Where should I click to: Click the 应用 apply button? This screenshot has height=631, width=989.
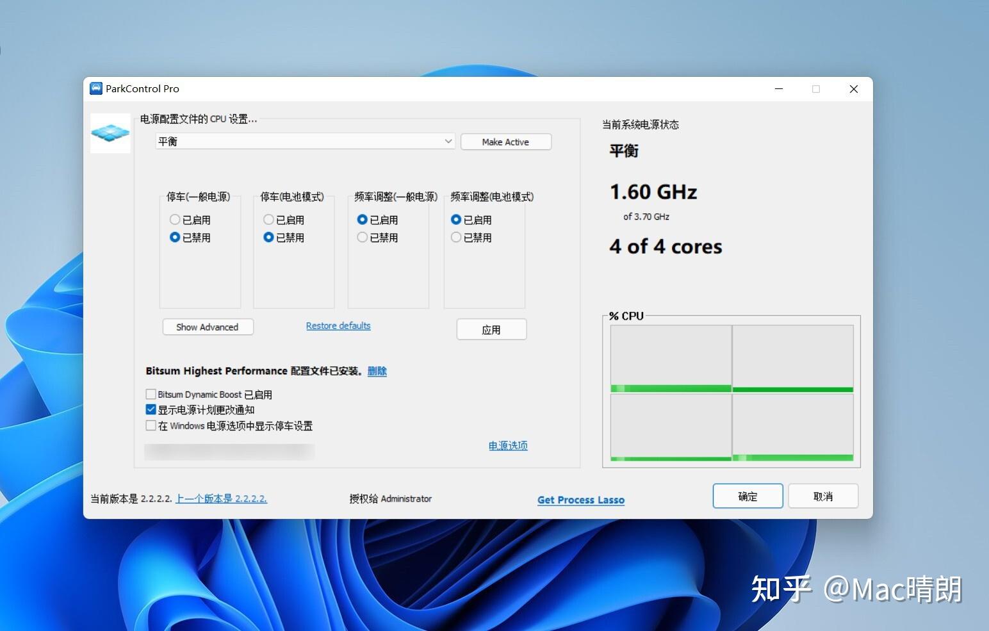click(x=491, y=329)
